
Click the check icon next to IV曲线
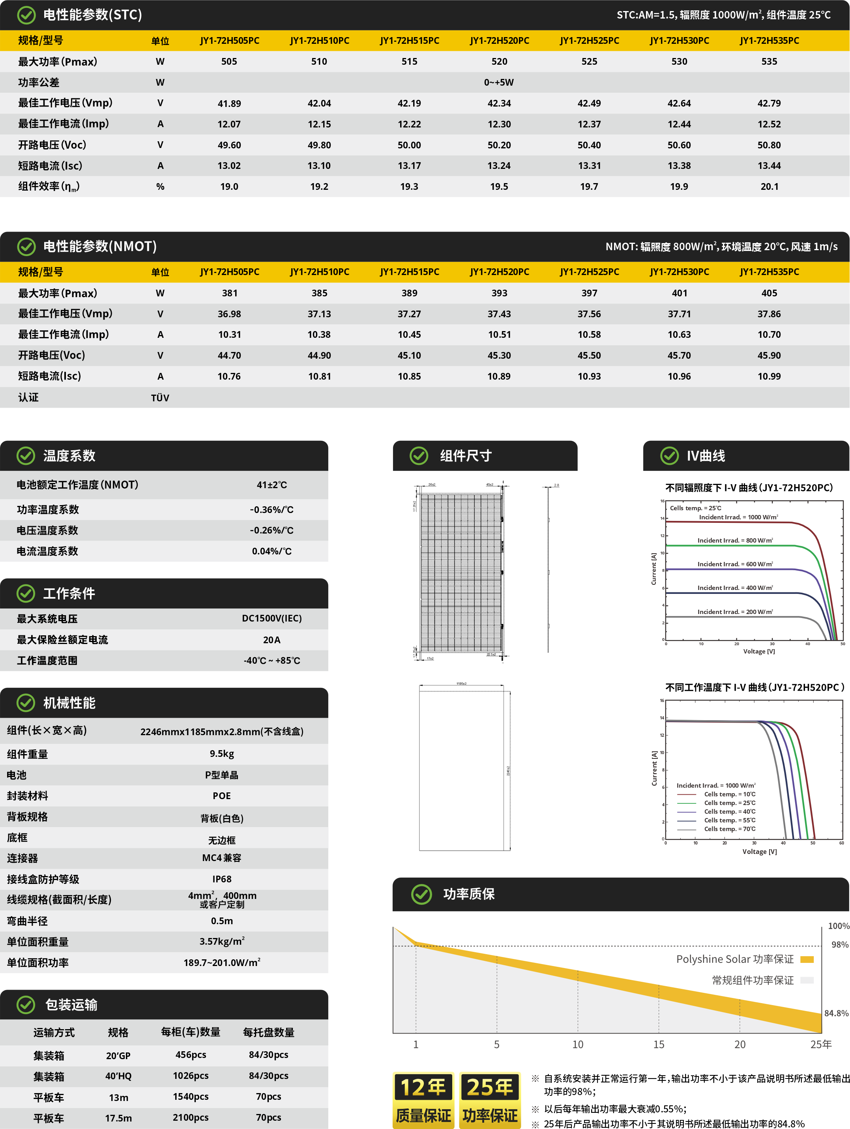click(669, 456)
